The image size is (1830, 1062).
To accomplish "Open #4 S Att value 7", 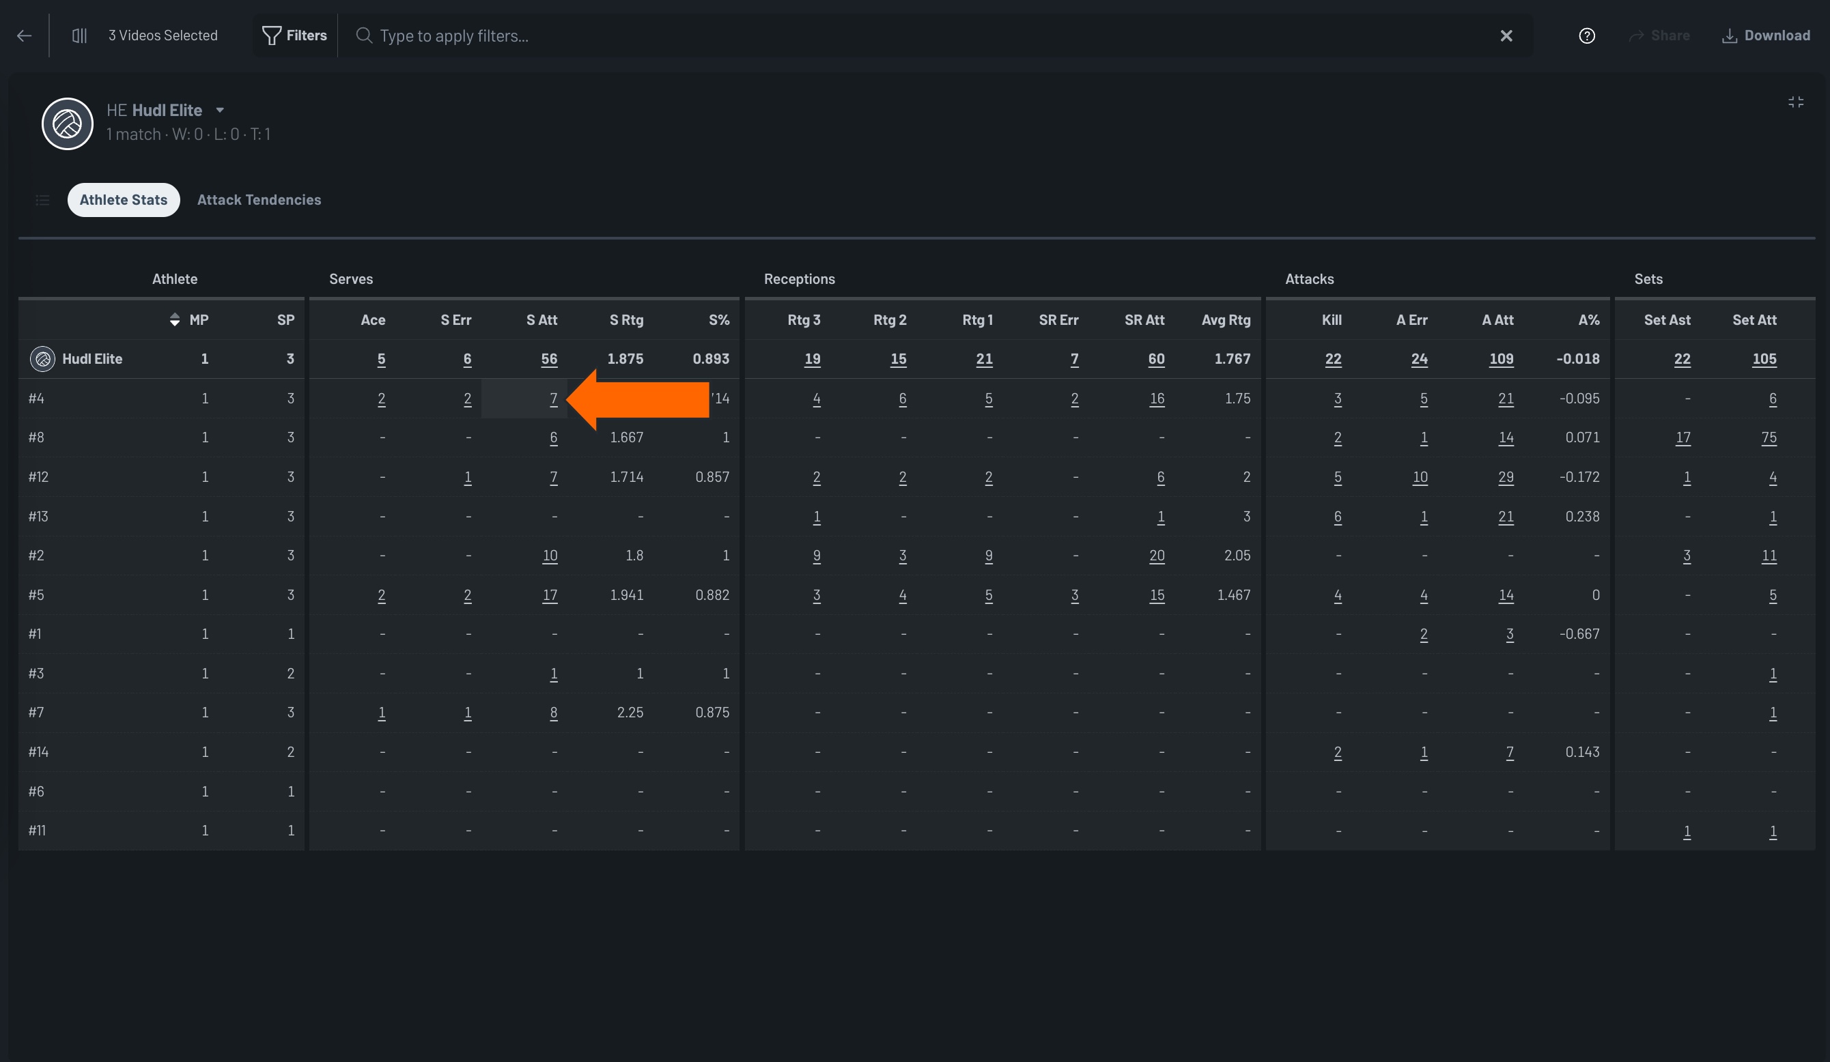I will click(553, 399).
